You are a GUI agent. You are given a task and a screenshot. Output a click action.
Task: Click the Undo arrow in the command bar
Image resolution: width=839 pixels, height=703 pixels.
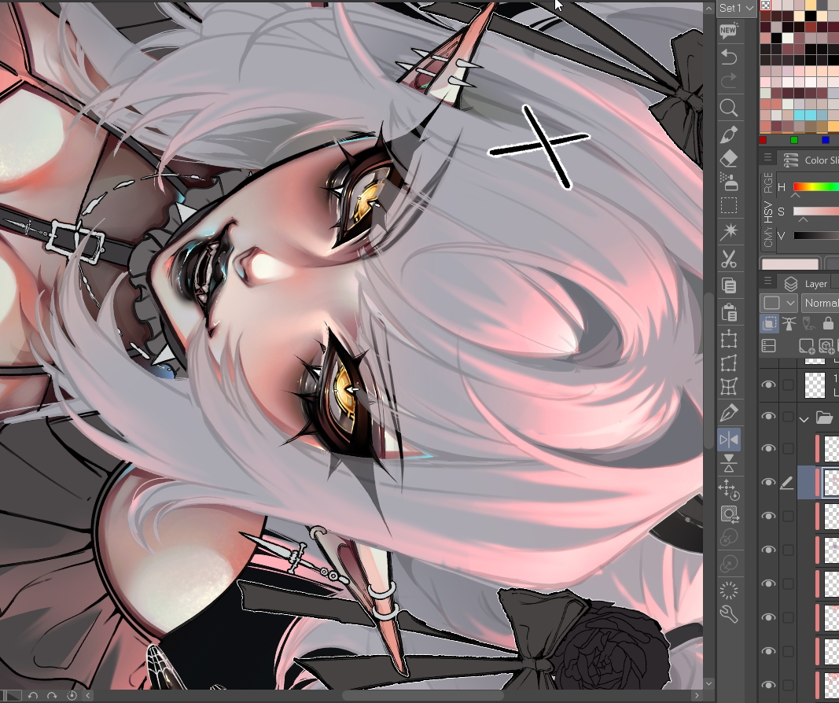pyautogui.click(x=729, y=57)
